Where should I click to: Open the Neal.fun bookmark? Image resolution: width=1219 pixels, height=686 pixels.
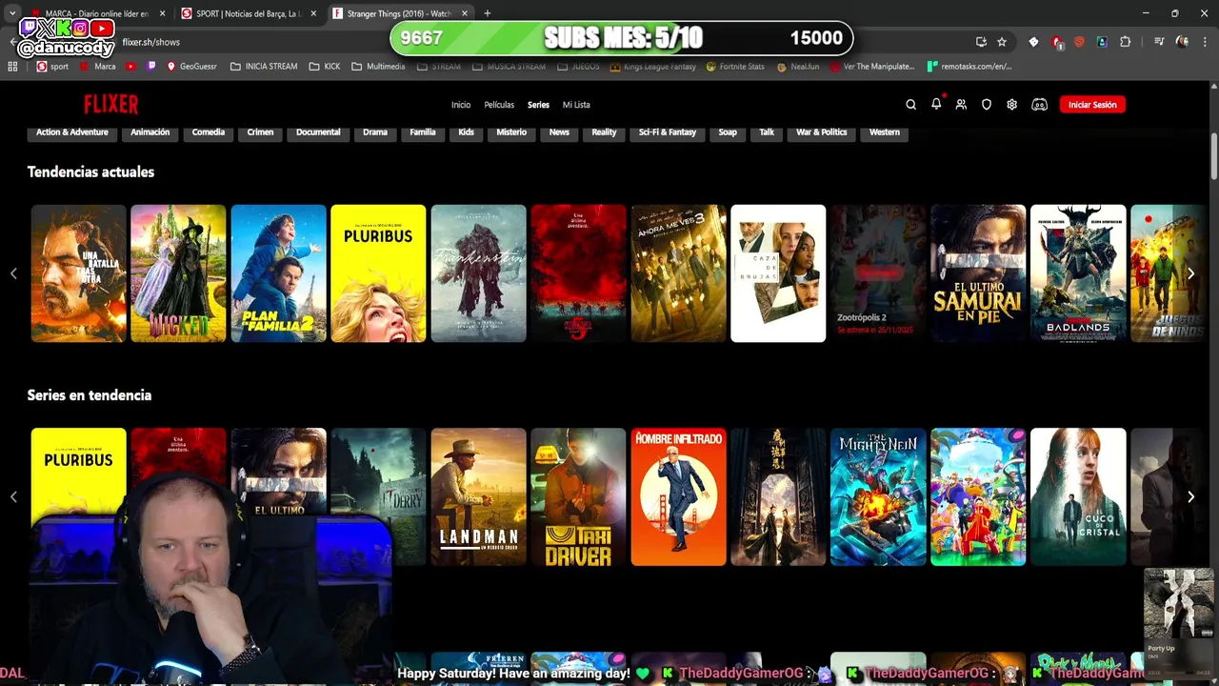click(x=798, y=67)
